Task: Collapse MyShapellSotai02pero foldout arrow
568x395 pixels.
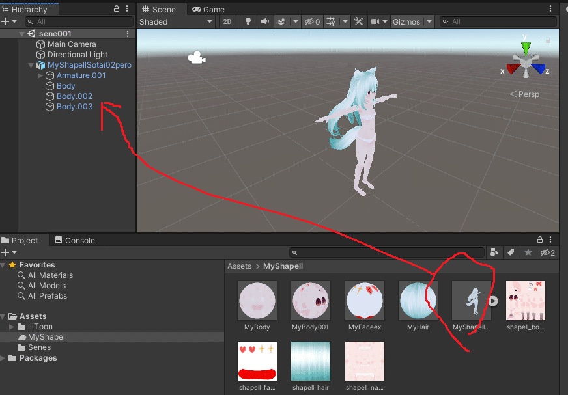Action: pos(31,65)
